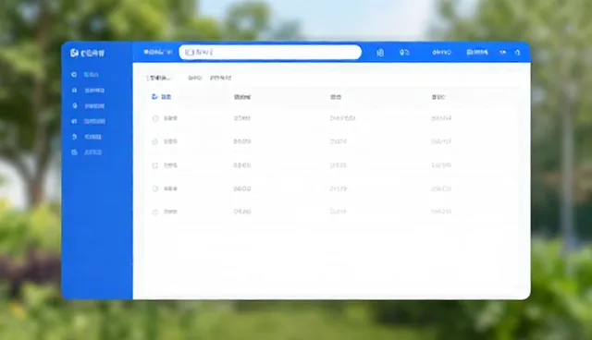Toggle the select-all icon in table header

(154, 97)
